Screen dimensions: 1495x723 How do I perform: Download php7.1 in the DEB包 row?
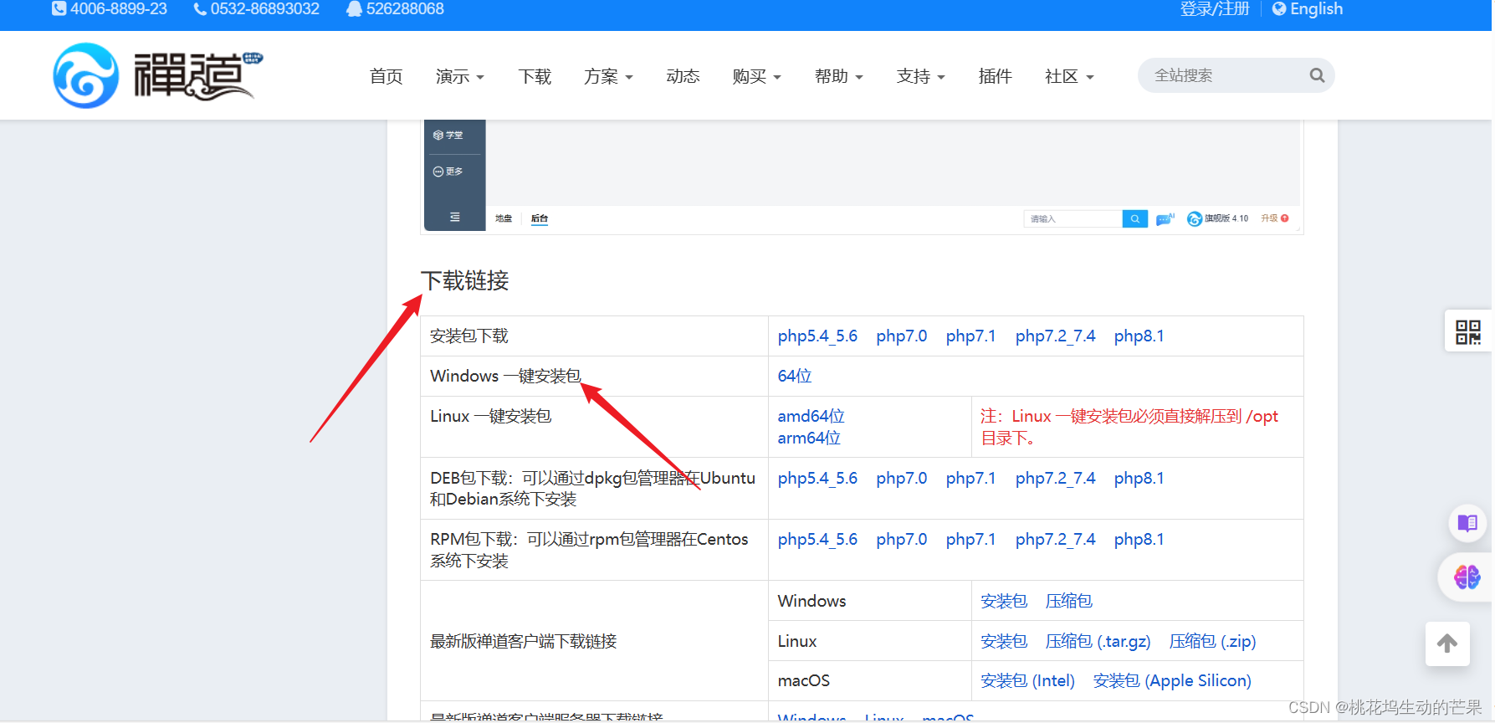[971, 478]
